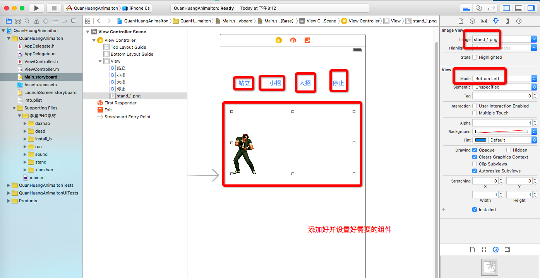540x278 pixels.
Task: Switch to the Standard editor
Action: (x=466, y=8)
